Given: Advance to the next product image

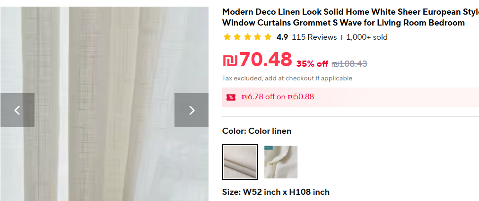Looking at the screenshot, I should (x=192, y=110).
